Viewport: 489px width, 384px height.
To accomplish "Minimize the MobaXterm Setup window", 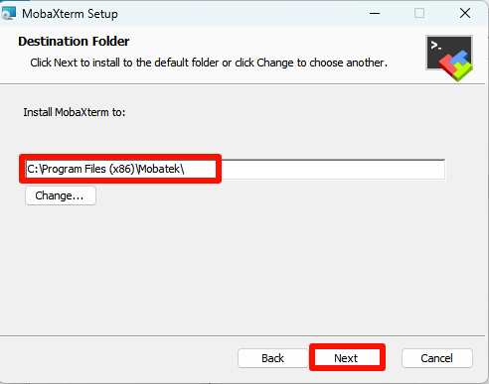I will click(375, 14).
